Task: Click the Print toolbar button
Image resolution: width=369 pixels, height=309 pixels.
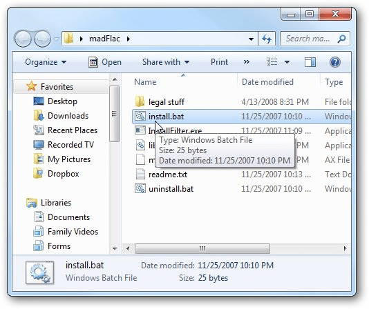Action: click(x=219, y=62)
